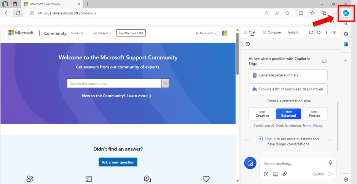Close the Microsoft Community tab
This screenshot has height=184, width=357.
(x=78, y=4)
